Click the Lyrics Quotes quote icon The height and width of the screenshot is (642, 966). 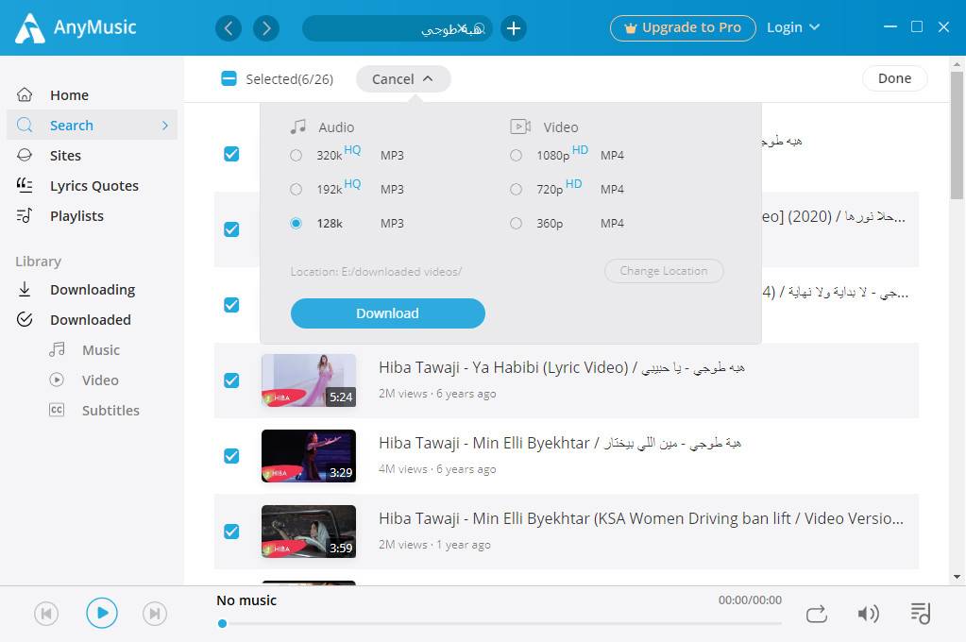25,185
